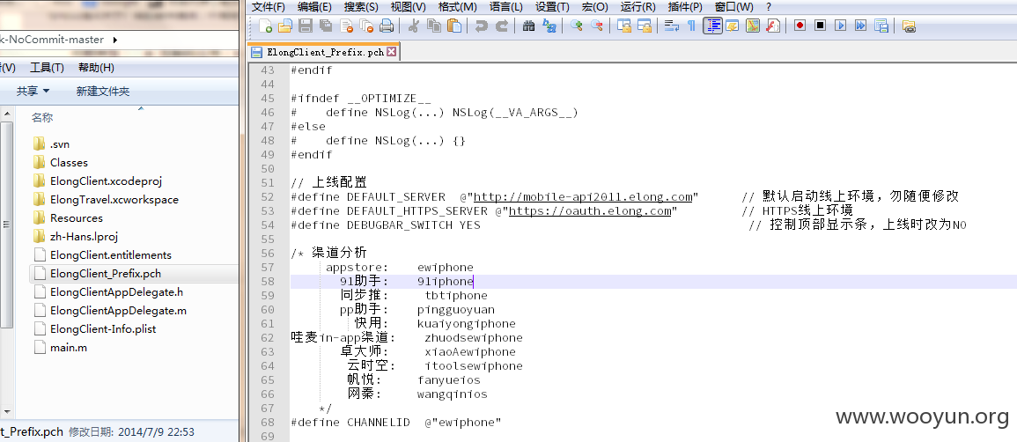Open the ? help menu
1017x442 pixels.
[x=769, y=6]
